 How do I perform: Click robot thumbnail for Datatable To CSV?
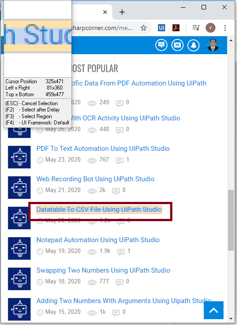pos(19,218)
